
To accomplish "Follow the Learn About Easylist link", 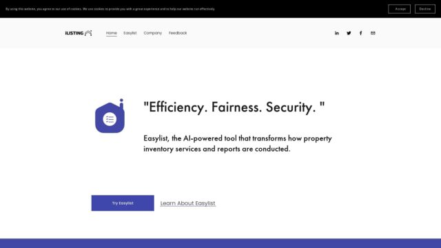I will [188, 203].
